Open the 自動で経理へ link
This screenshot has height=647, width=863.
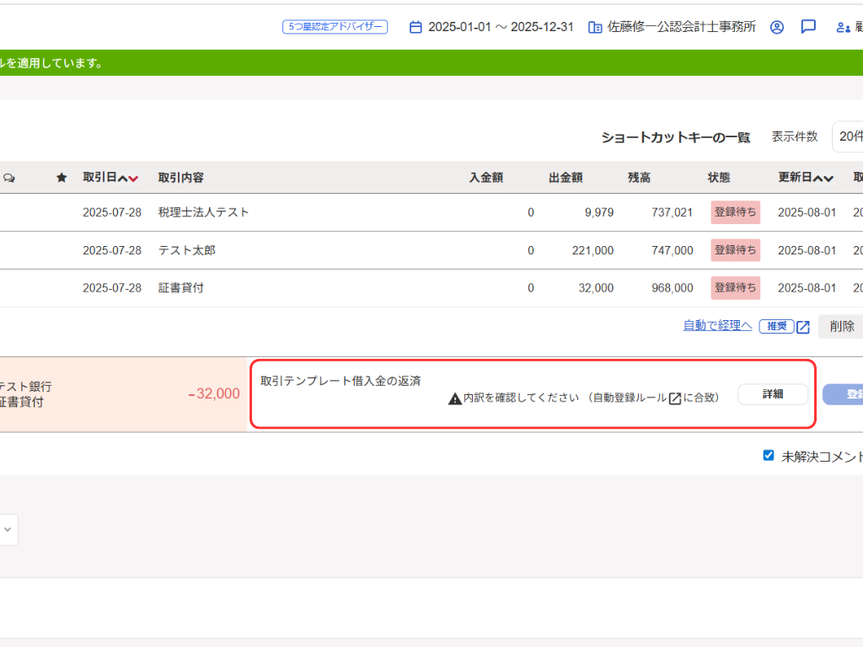[717, 326]
